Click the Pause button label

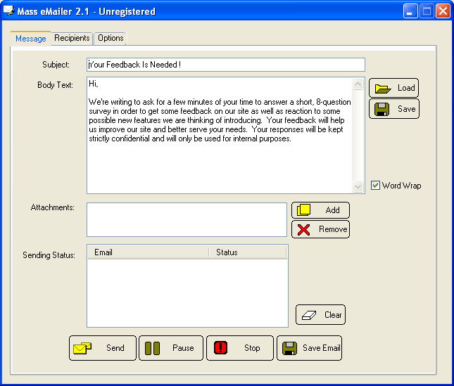[x=183, y=347]
